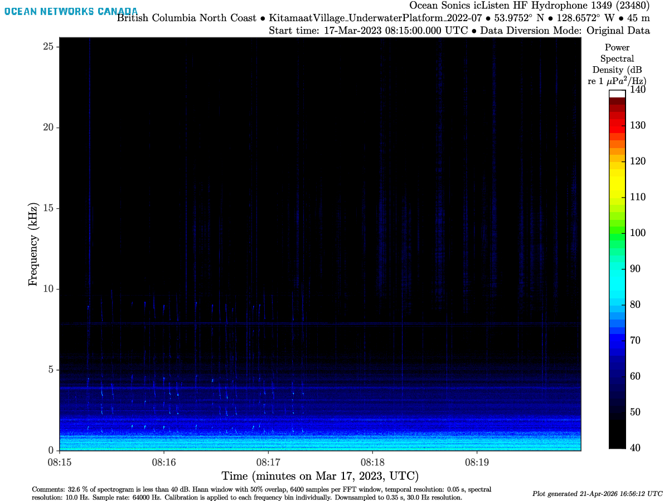Click the 15 kHz frequency tick label

(47, 208)
